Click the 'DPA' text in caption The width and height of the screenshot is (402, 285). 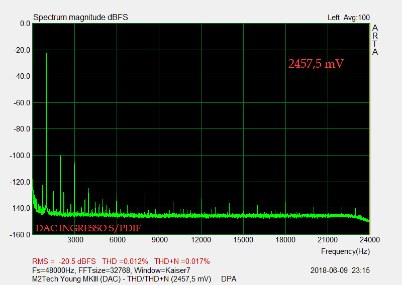229,279
